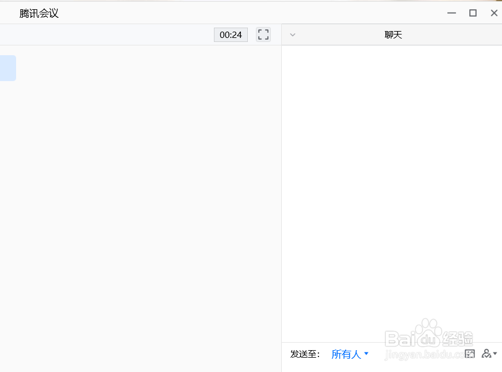Click the picture icon to send an image
This screenshot has width=502, height=372.
click(x=470, y=354)
